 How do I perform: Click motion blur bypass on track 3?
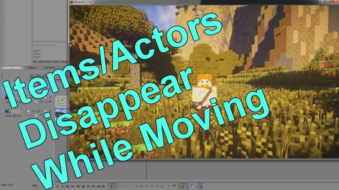(23, 111)
